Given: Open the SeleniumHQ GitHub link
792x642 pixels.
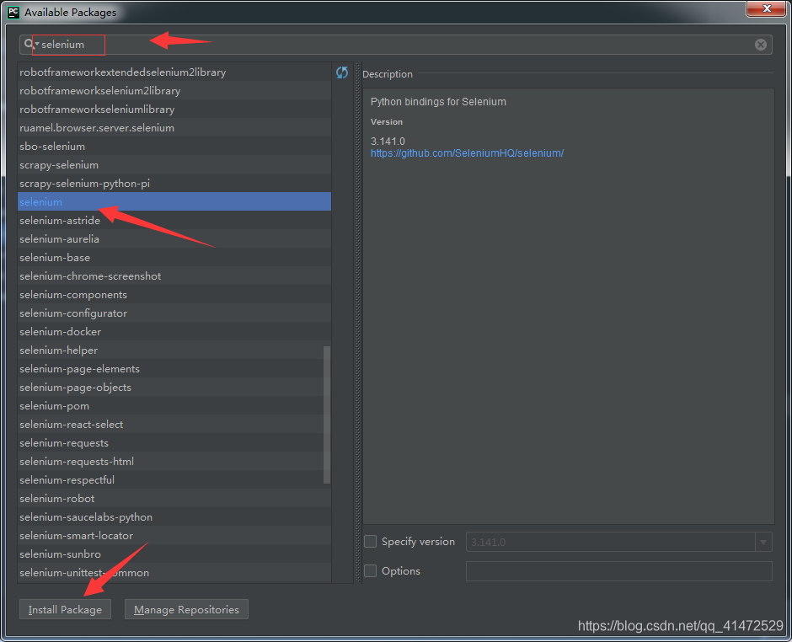Looking at the screenshot, I should coord(467,153).
